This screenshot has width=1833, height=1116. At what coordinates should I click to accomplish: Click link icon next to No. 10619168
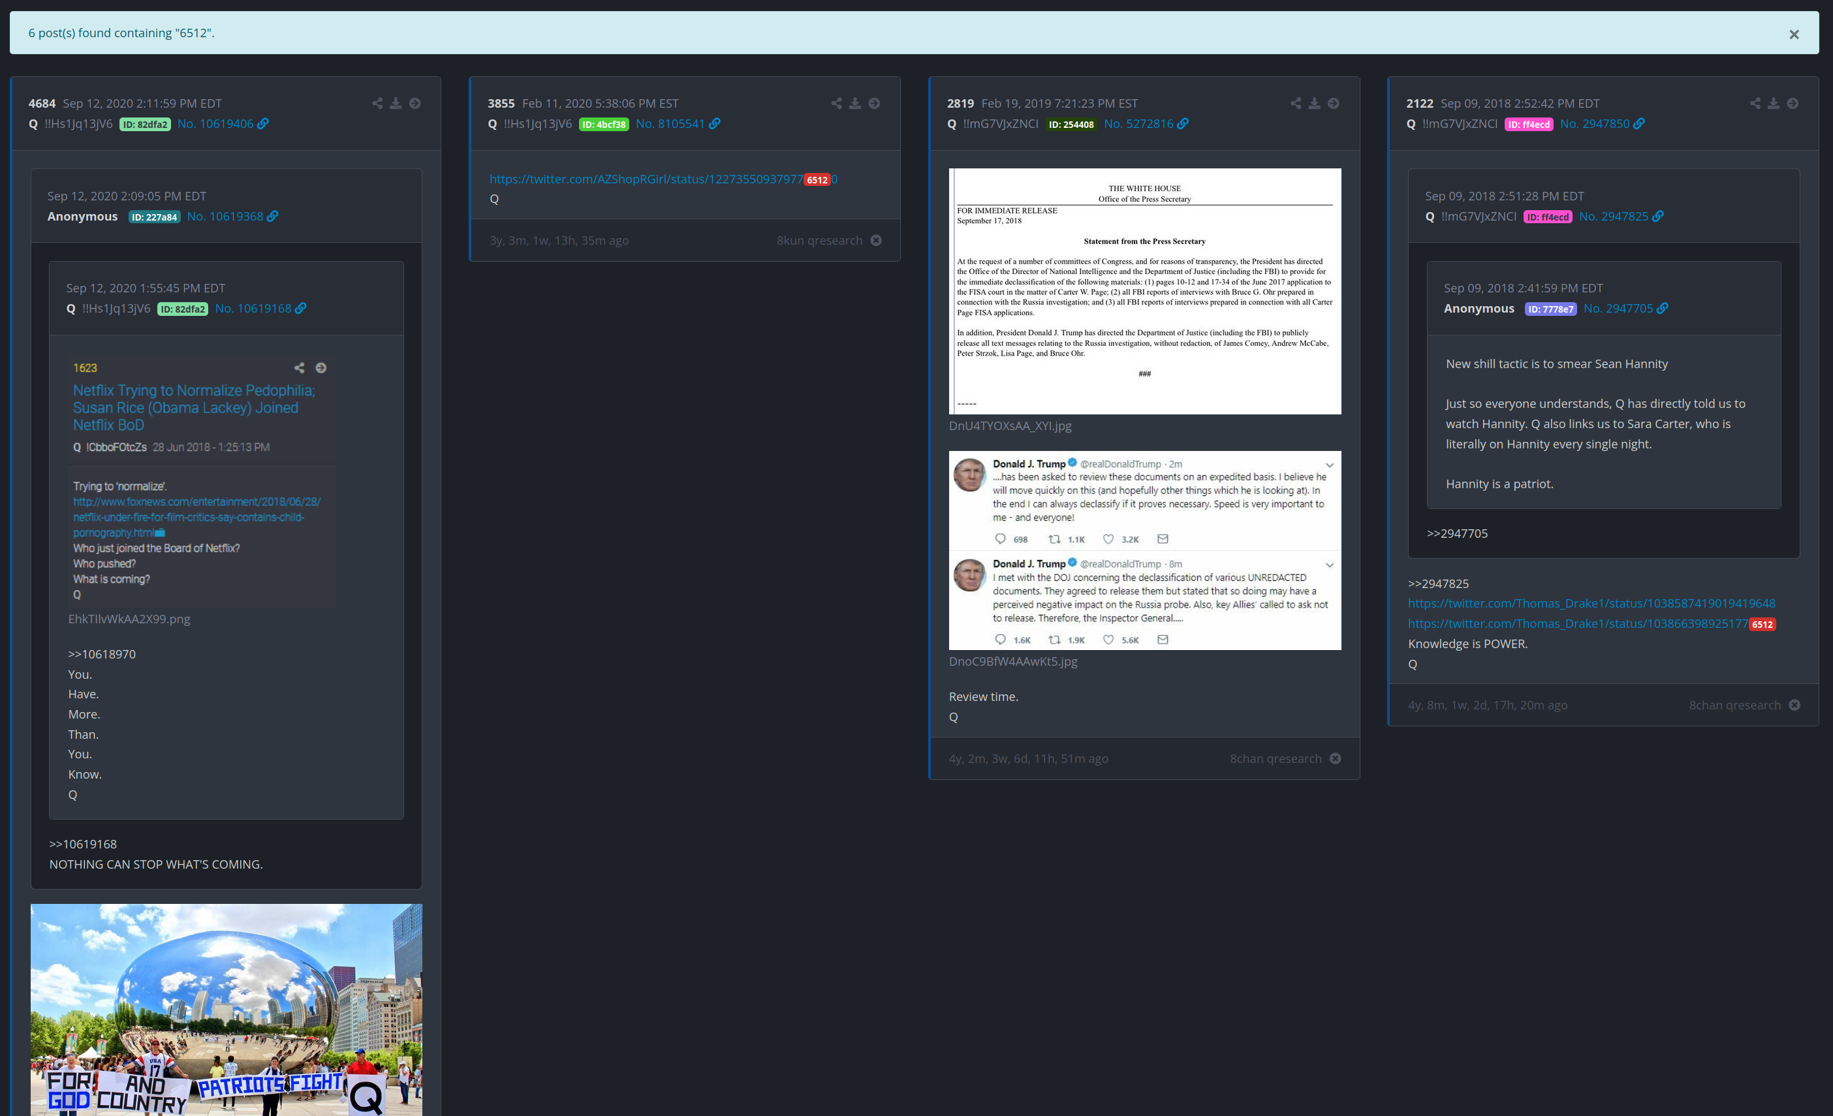(300, 309)
